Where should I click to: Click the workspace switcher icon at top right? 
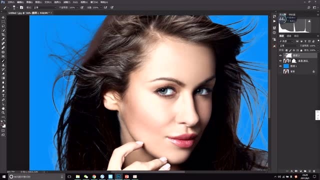click(x=314, y=7)
